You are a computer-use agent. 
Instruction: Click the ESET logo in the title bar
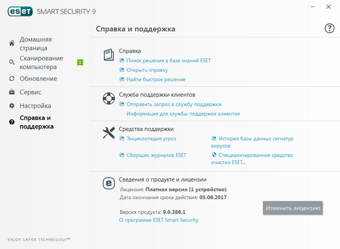[x=18, y=10]
